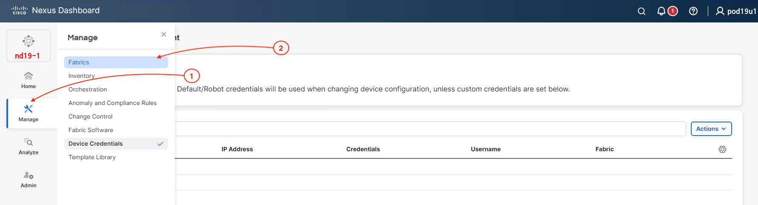The width and height of the screenshot is (758, 205).
Task: Open the Analyze section in sidebar
Action: [28, 146]
